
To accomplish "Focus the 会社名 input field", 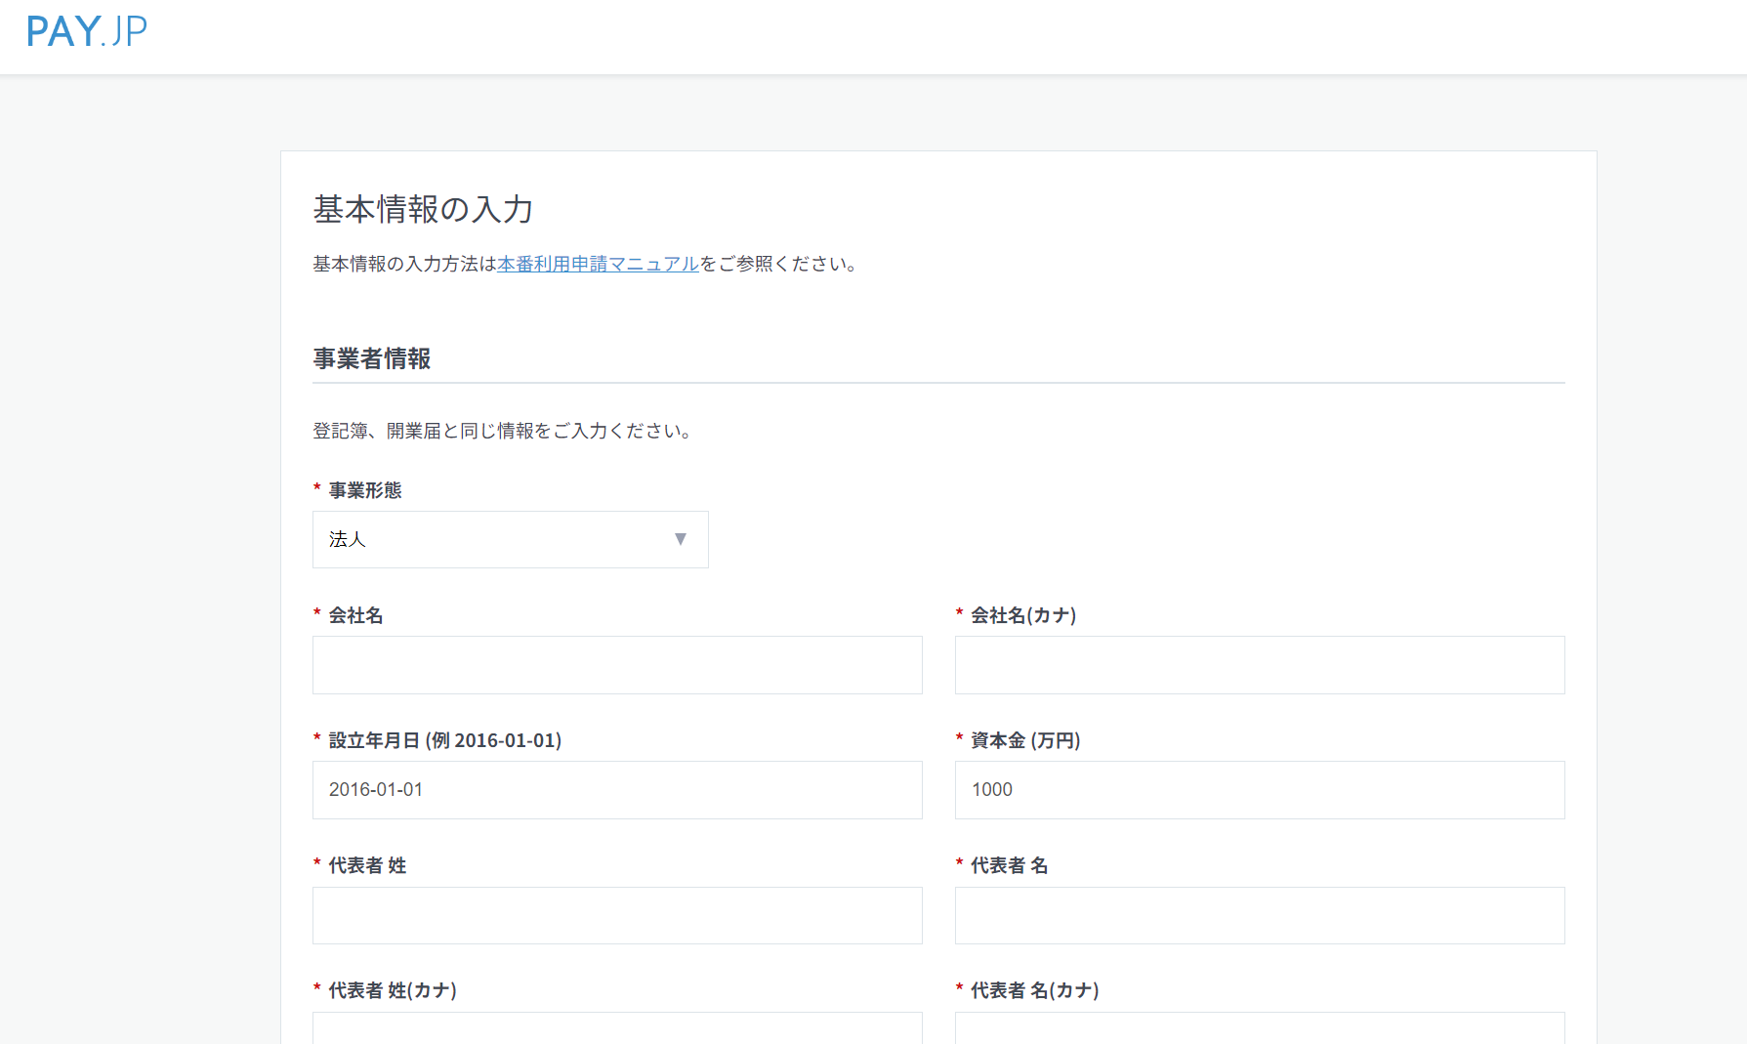I will tap(617, 665).
